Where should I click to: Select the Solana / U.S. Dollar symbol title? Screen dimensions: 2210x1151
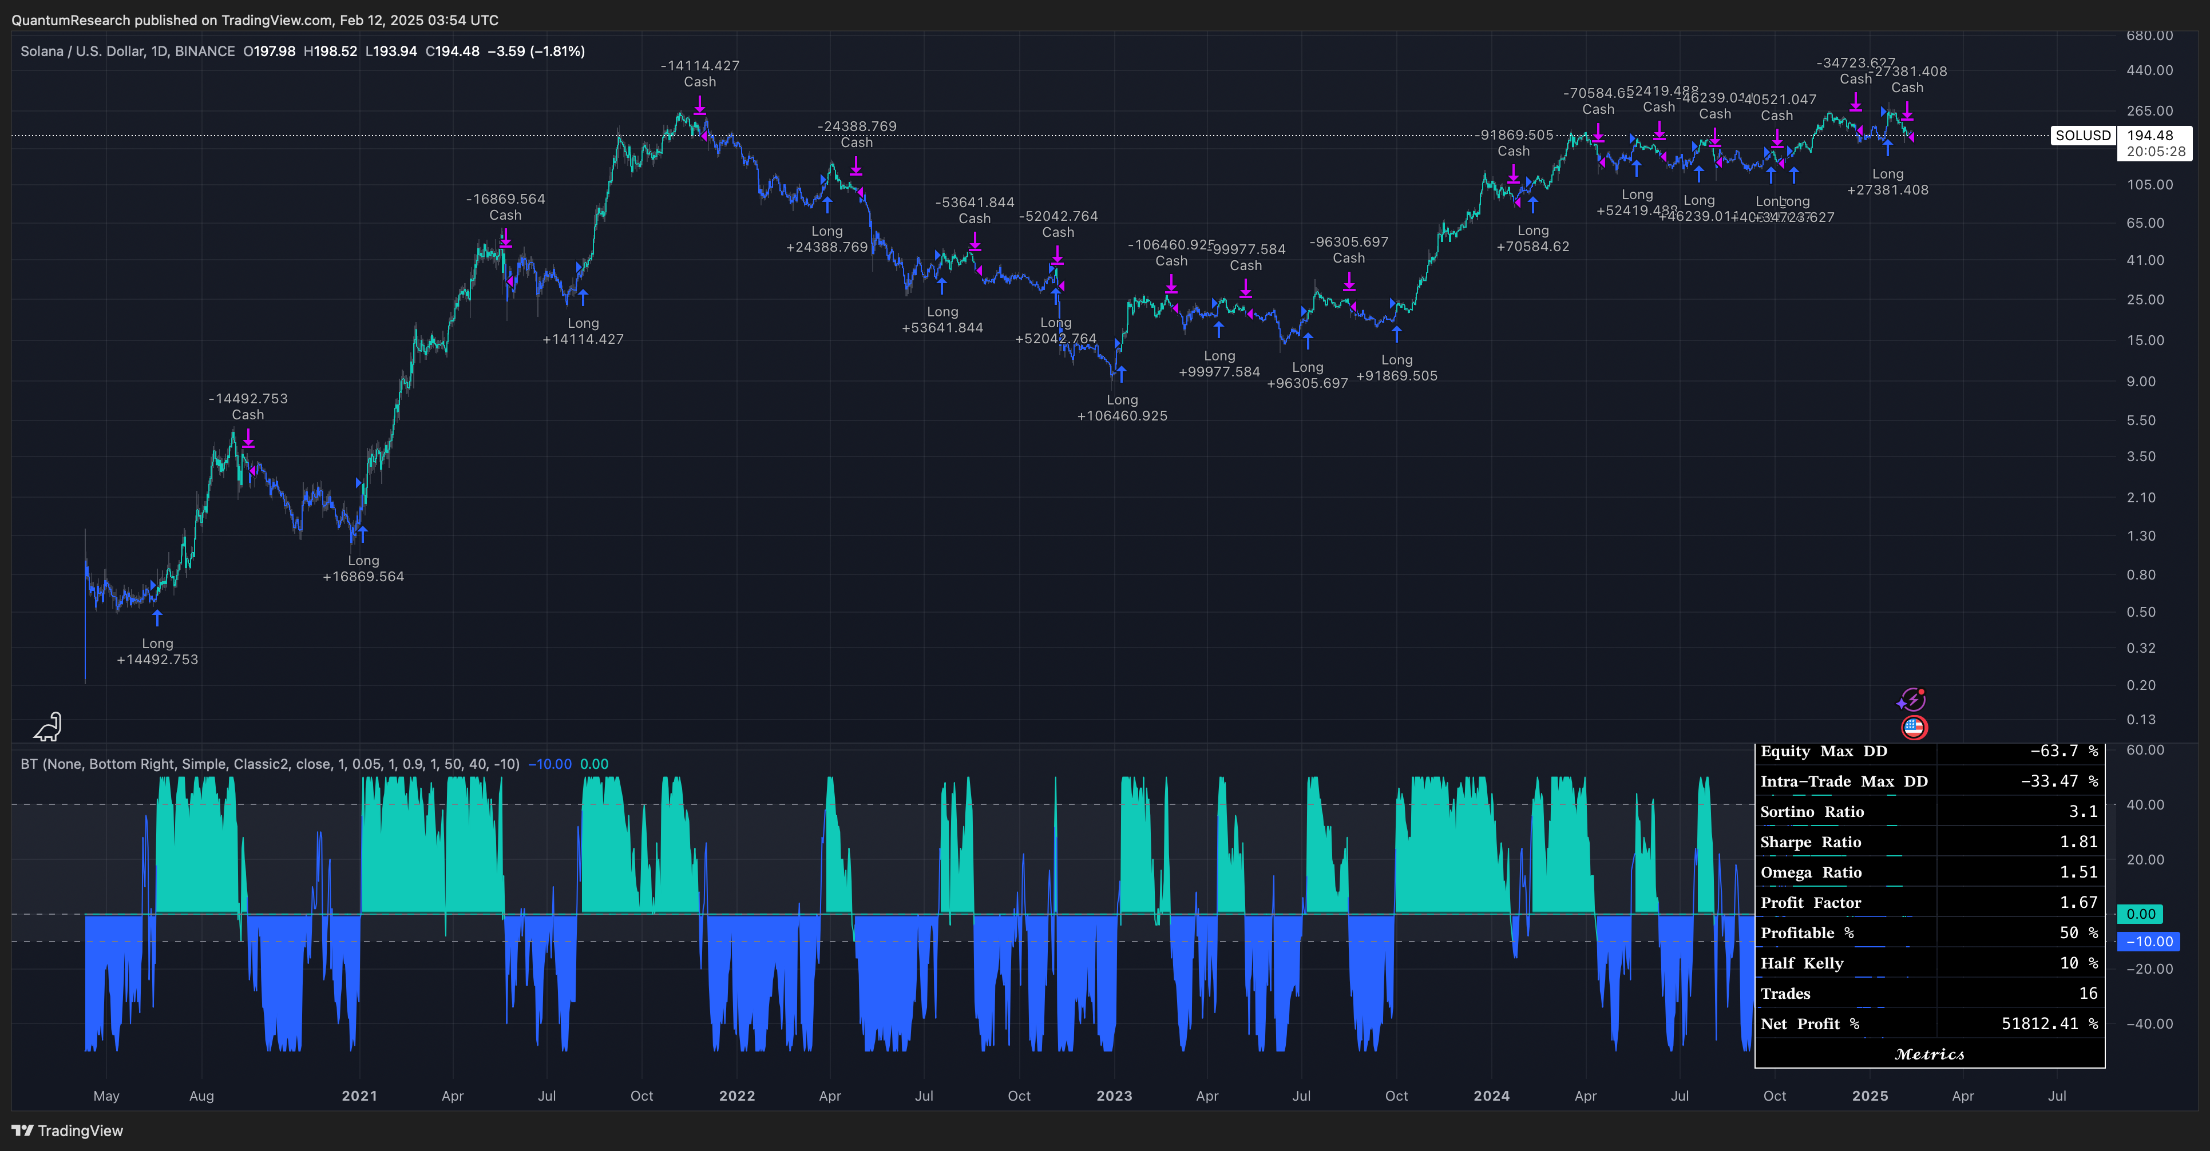click(x=128, y=51)
